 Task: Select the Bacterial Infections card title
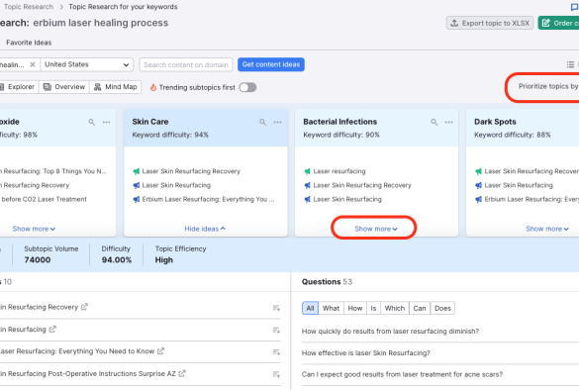(340, 122)
